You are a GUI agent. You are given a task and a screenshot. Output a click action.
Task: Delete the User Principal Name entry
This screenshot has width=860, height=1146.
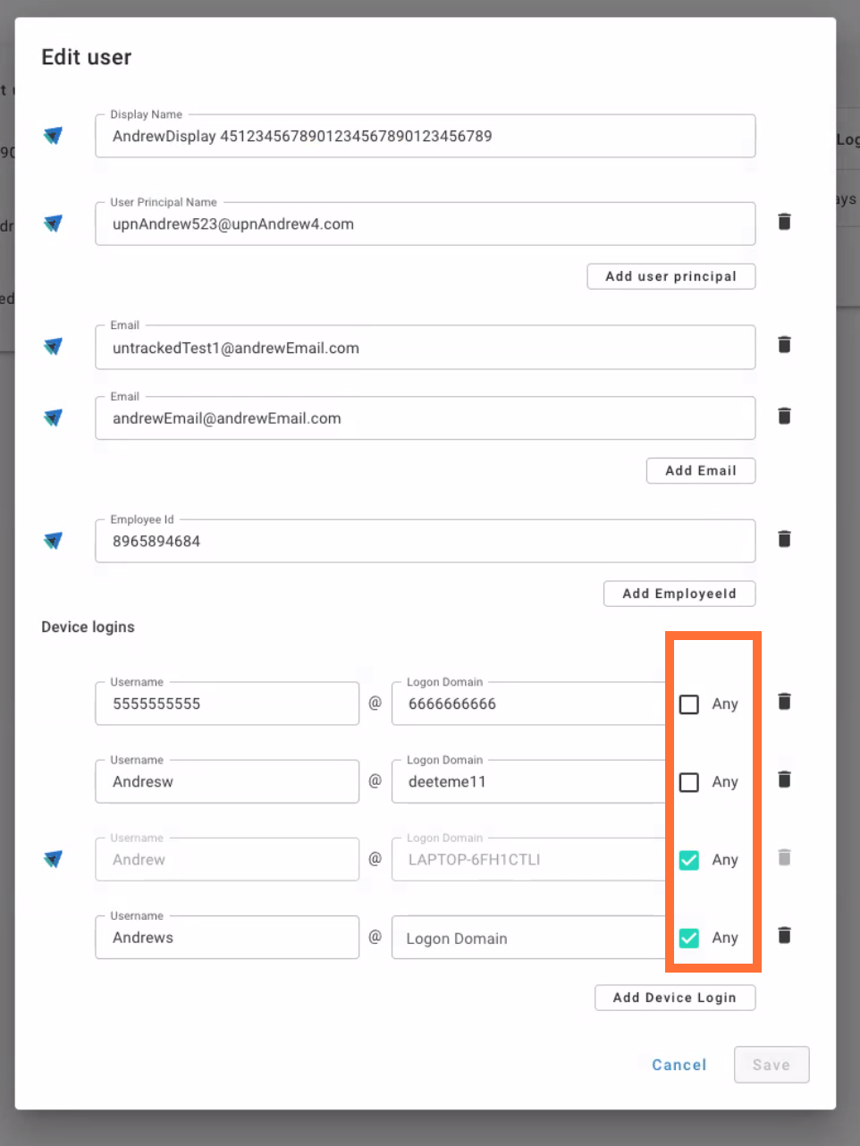(784, 222)
